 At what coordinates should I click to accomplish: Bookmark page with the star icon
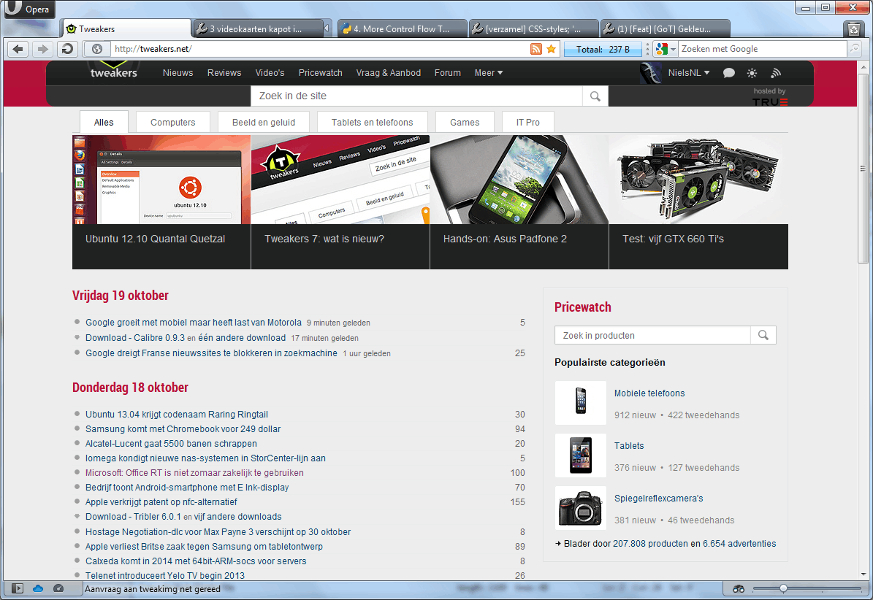click(551, 49)
